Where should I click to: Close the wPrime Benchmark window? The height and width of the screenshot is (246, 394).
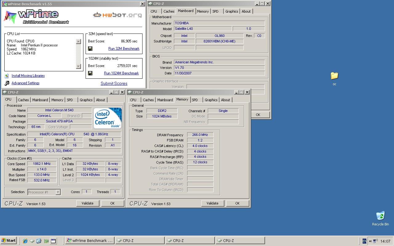(x=142, y=4)
